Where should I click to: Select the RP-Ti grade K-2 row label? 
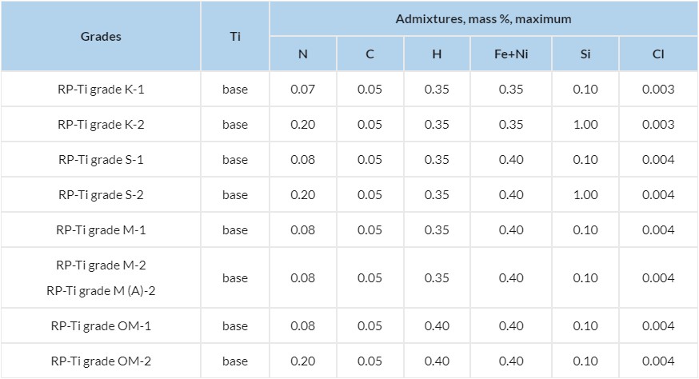click(x=101, y=125)
